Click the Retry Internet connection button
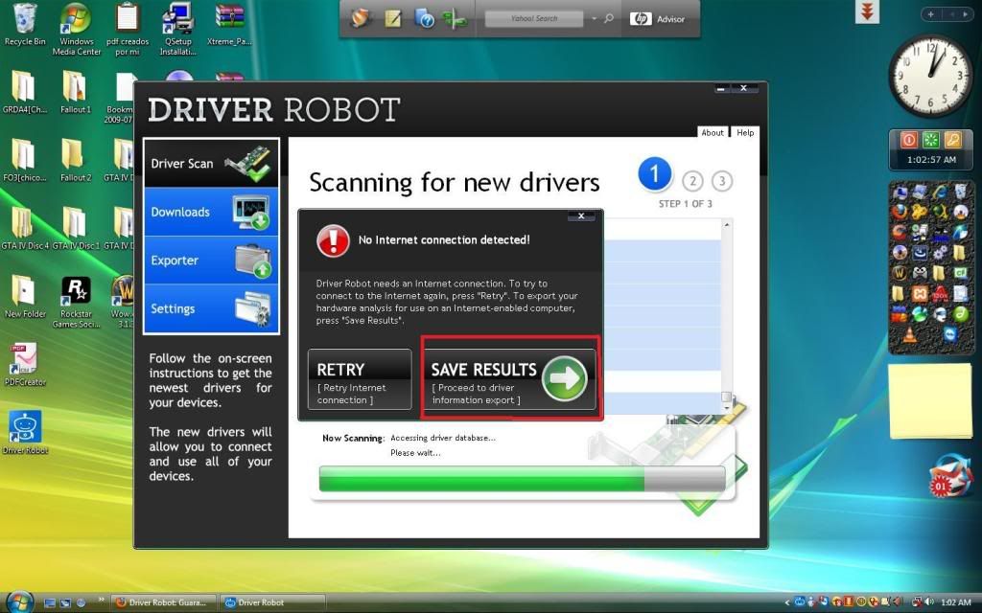 pos(360,379)
